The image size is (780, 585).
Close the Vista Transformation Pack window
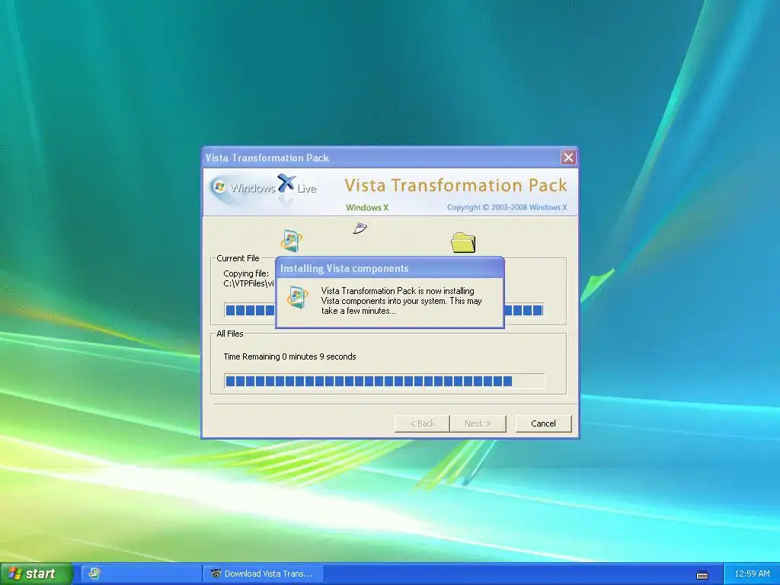(568, 158)
